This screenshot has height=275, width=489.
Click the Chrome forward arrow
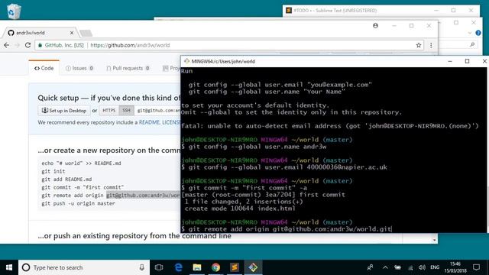tap(17, 45)
